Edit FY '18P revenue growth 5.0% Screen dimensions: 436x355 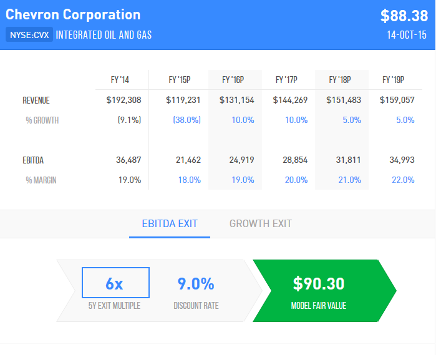pos(351,120)
